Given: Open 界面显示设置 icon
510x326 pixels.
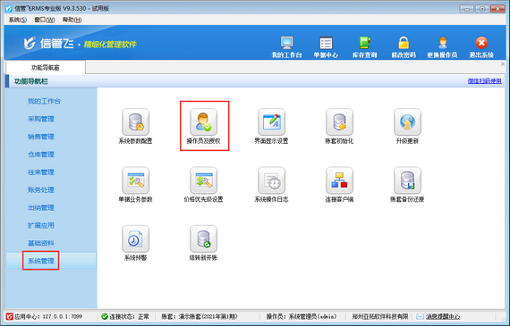Looking at the screenshot, I should 271,122.
